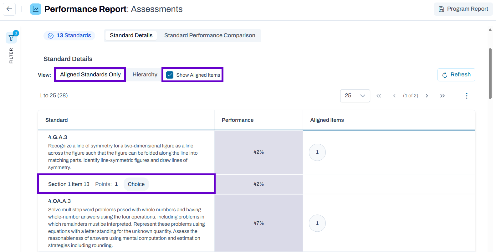Open the 25 rows-per-page dropdown
This screenshot has width=496, height=252.
(355, 96)
